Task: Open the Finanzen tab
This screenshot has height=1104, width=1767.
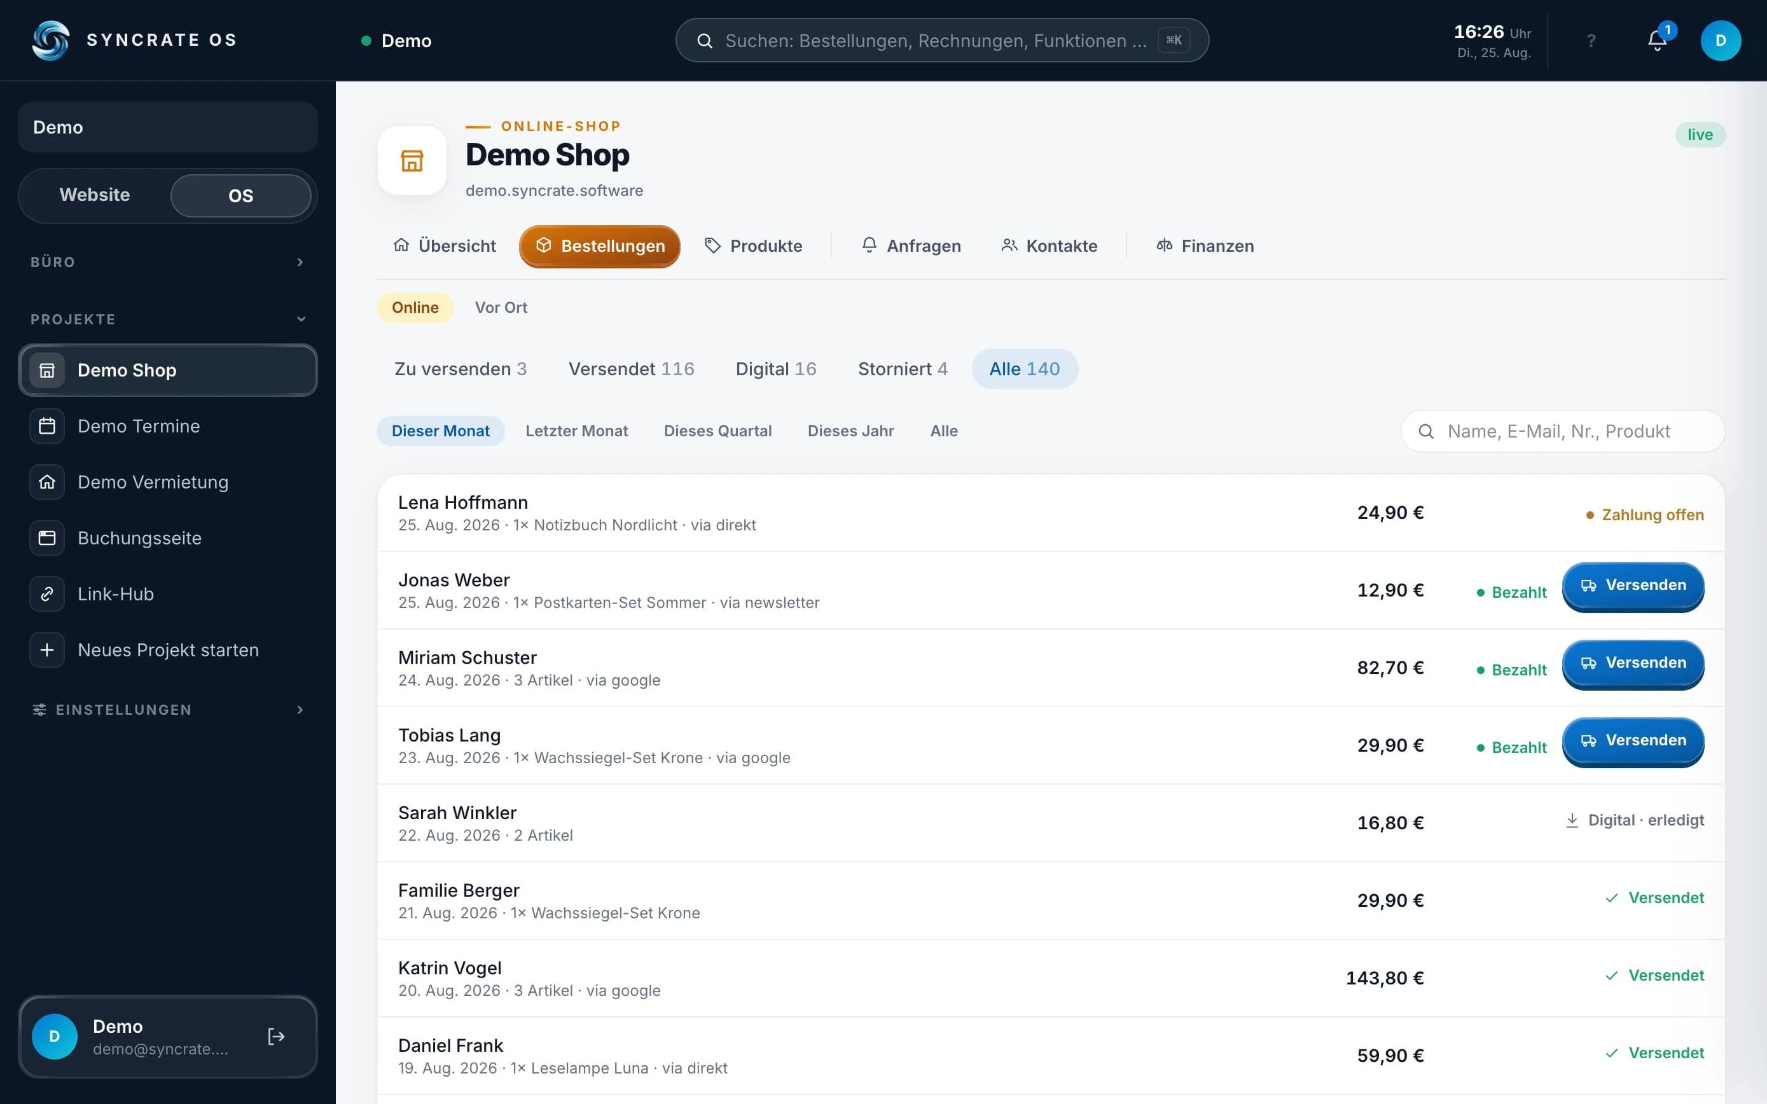Action: point(1205,245)
